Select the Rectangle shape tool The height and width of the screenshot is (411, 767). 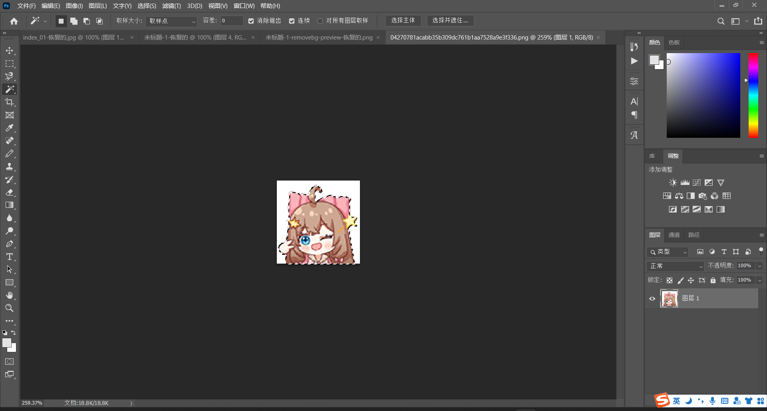pos(10,282)
